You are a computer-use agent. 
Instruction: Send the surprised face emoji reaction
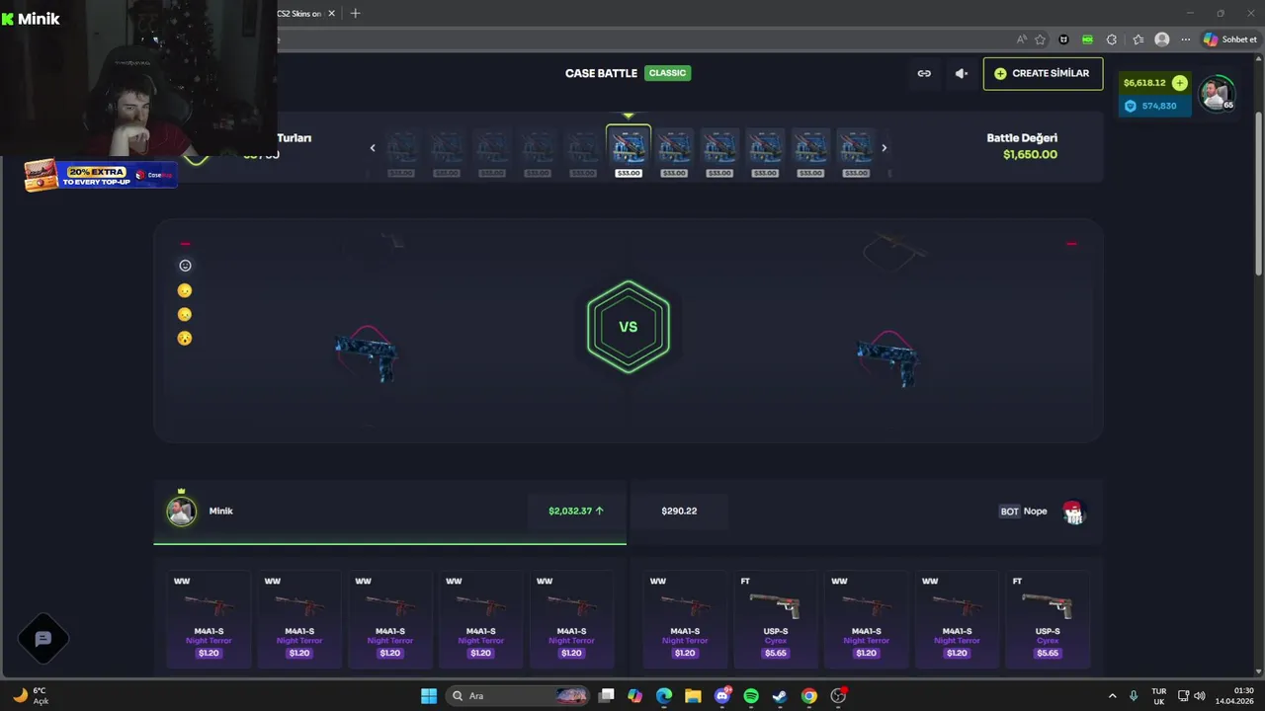[x=185, y=338]
